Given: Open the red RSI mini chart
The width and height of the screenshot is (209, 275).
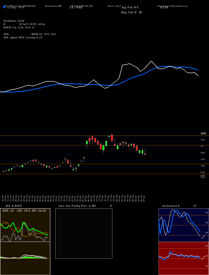Looking at the screenshot, I should pos(184,258).
